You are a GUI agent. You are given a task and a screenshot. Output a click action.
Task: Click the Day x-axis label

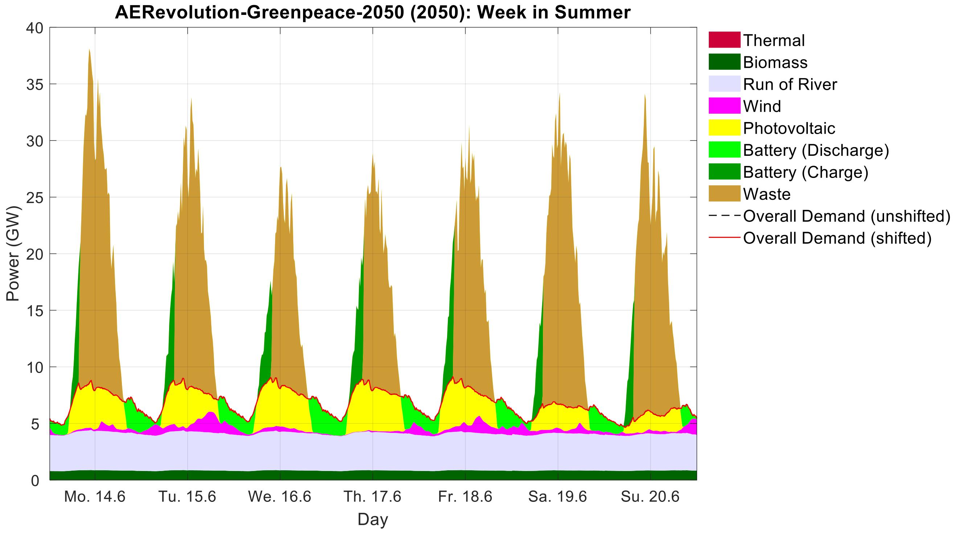point(373,519)
